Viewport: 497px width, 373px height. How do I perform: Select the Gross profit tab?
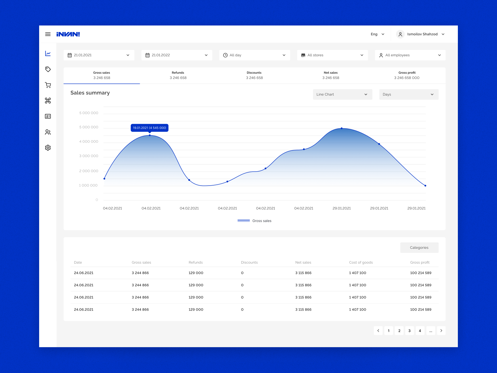pyautogui.click(x=407, y=75)
